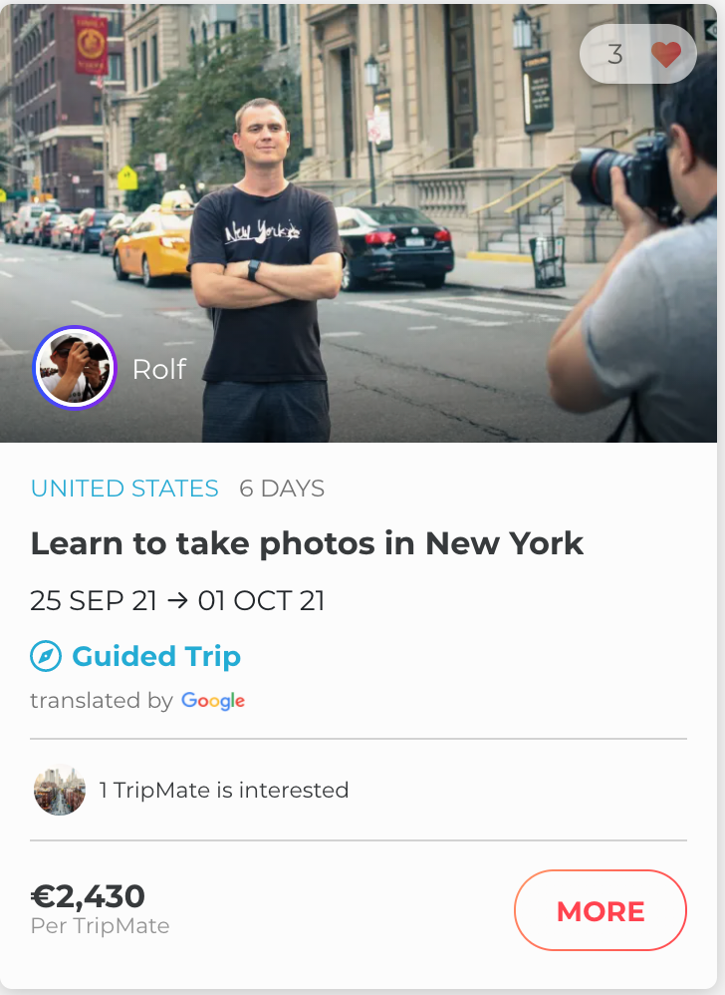Select the UNITED STATES country link
This screenshot has width=725, height=995.
(124, 489)
